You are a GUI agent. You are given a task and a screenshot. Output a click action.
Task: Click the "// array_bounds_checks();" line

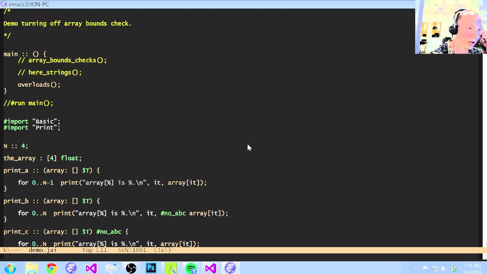point(62,60)
